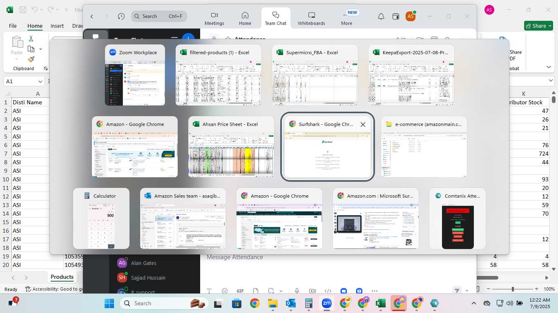Image resolution: width=558 pixels, height=313 pixels.
Task: Click the Excel 100% zoom level
Action: pyautogui.click(x=549, y=289)
